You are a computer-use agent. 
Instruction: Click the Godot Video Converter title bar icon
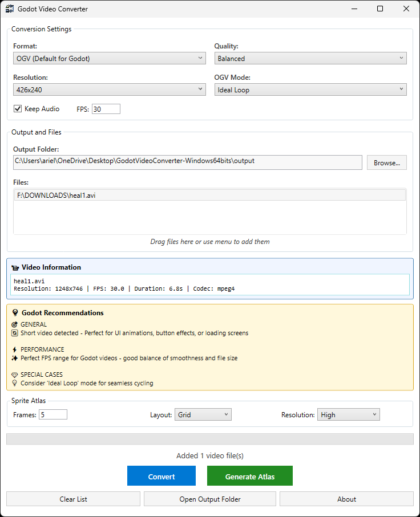10,9
